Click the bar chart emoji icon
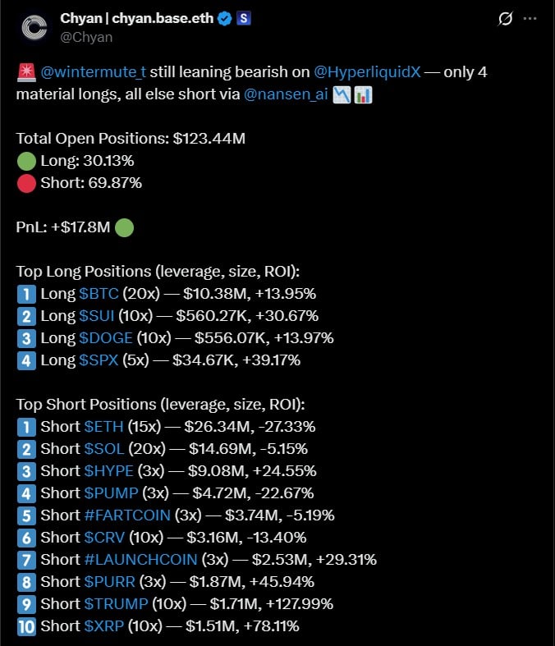The width and height of the screenshot is (555, 646). click(x=363, y=94)
